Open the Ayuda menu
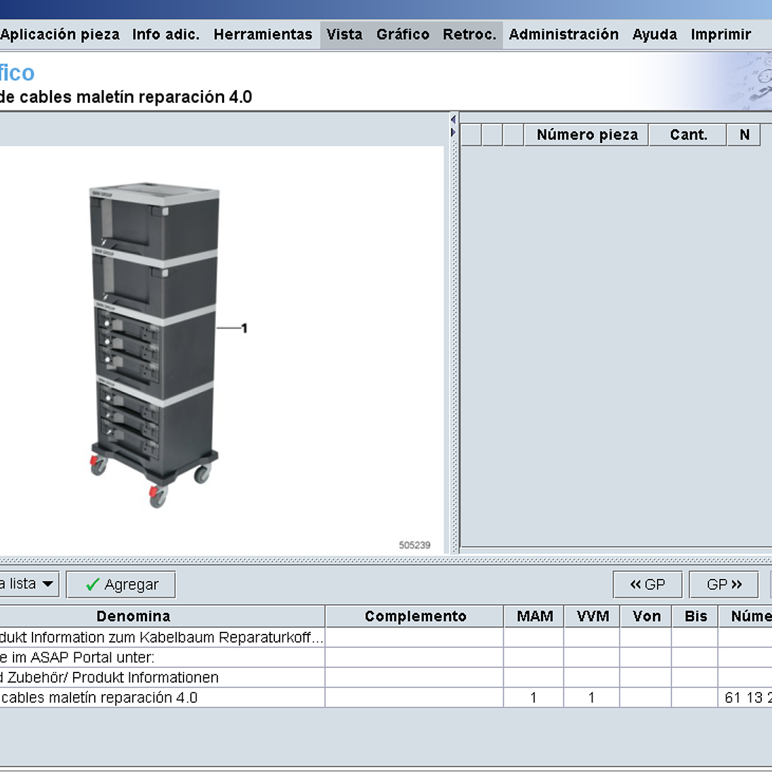This screenshot has width=772, height=772. pos(654,35)
